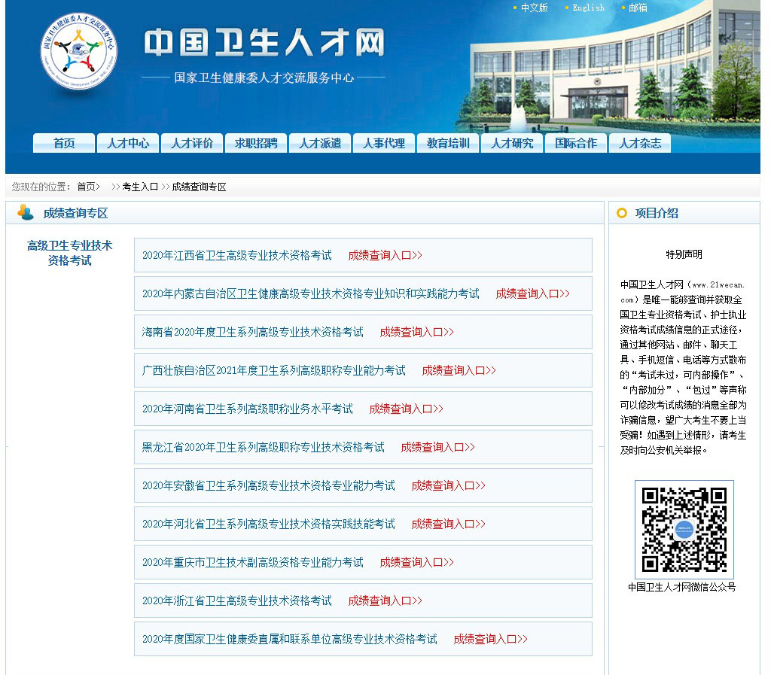Screen dimensions: 774x675
Task: Click text 2020年内蒙古自治区卫生健康高级专业技术资格 exam title
Action: (x=310, y=293)
